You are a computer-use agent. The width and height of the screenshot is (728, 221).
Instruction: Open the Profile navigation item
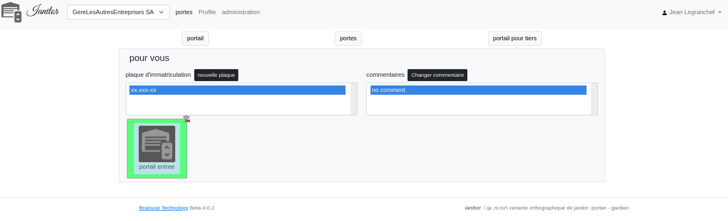(x=207, y=12)
